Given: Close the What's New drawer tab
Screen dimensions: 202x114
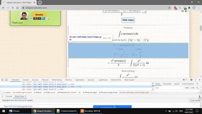Looking at the screenshot, I should point(26,96).
